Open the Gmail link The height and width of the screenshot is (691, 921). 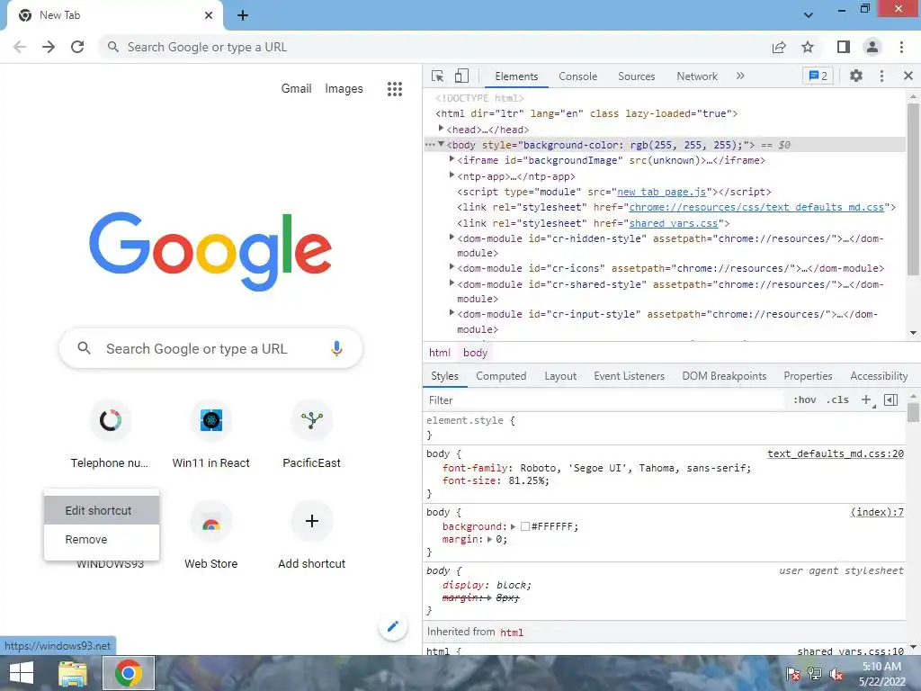point(296,89)
